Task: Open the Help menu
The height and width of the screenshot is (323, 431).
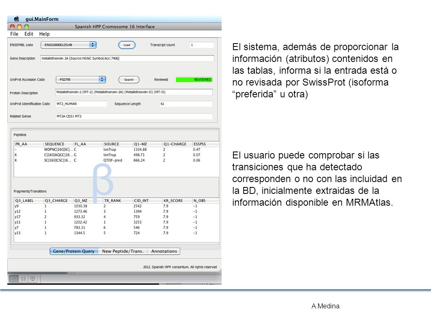Action: coord(44,34)
